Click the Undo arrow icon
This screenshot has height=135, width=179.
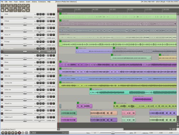tap(19, 6)
